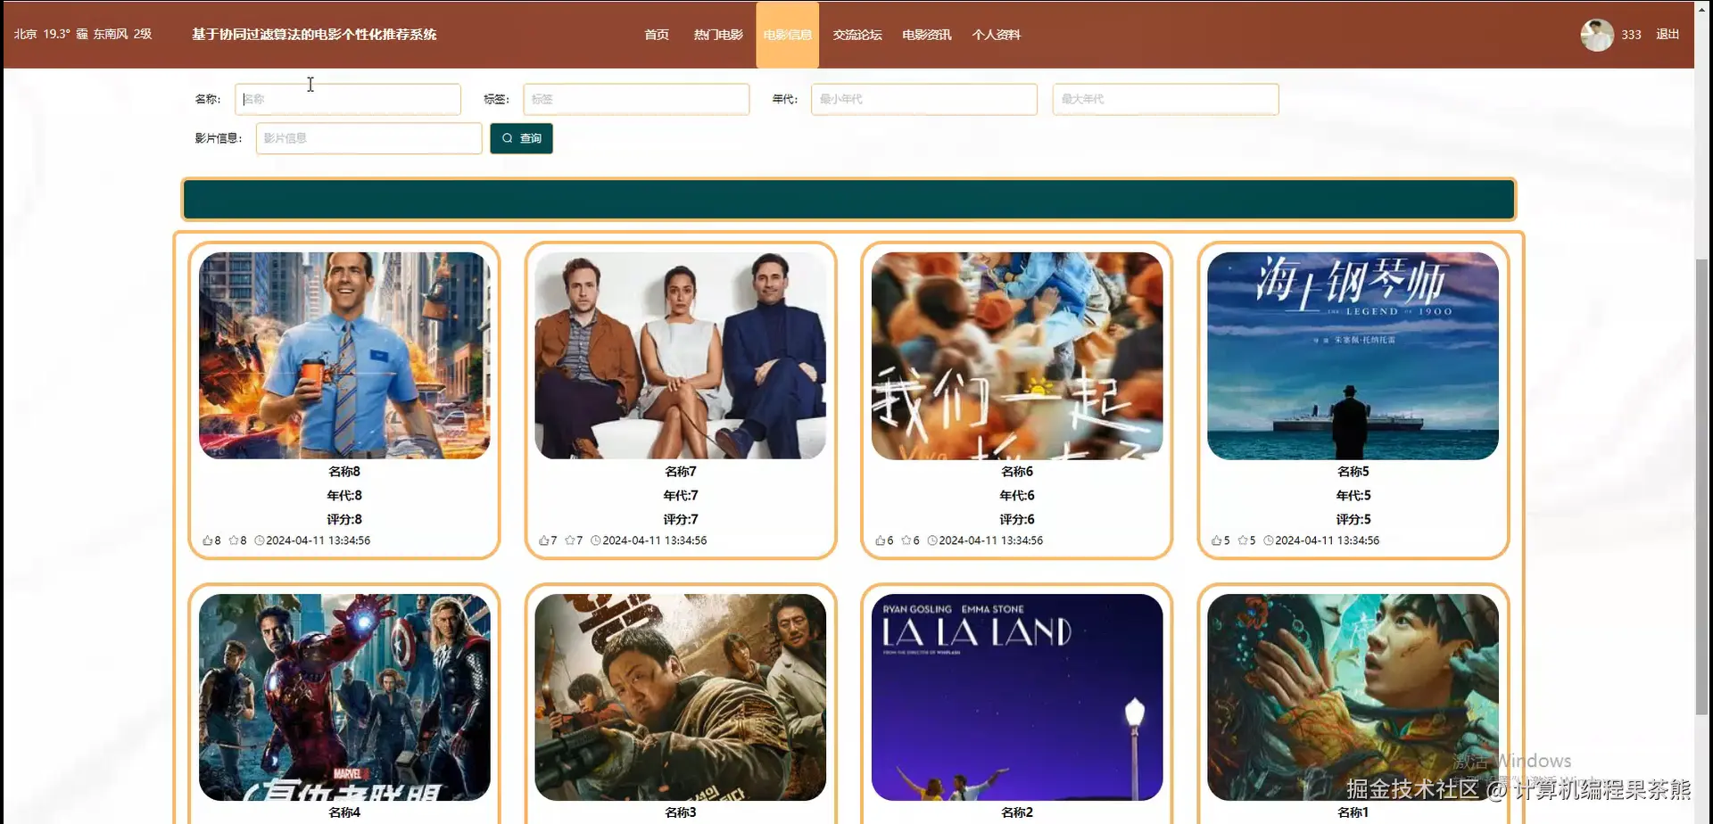Open the 我们一起 poster of 名称6
Viewport: 1713px width, 824px height.
coord(1017,356)
